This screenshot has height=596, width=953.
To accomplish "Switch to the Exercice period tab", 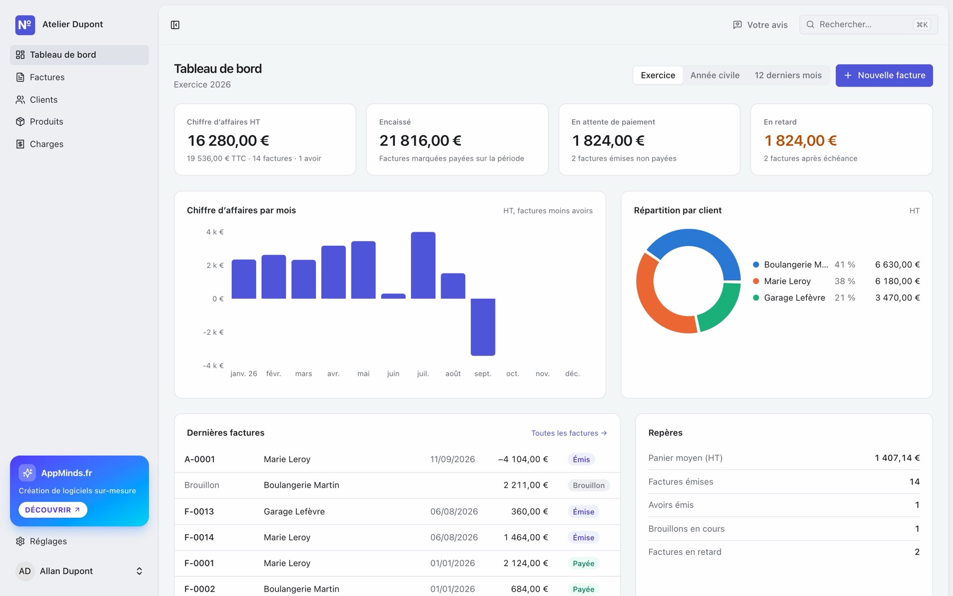I will tap(658, 75).
